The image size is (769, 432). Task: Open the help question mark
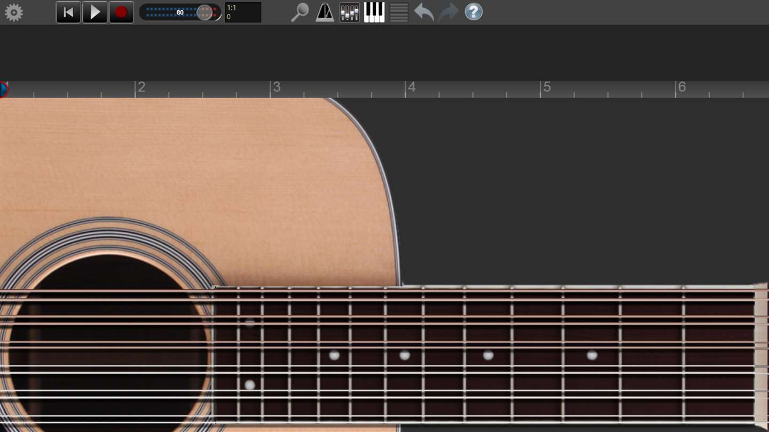(x=474, y=12)
